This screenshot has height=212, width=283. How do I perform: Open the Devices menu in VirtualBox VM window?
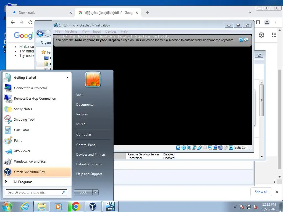pos(111,31)
